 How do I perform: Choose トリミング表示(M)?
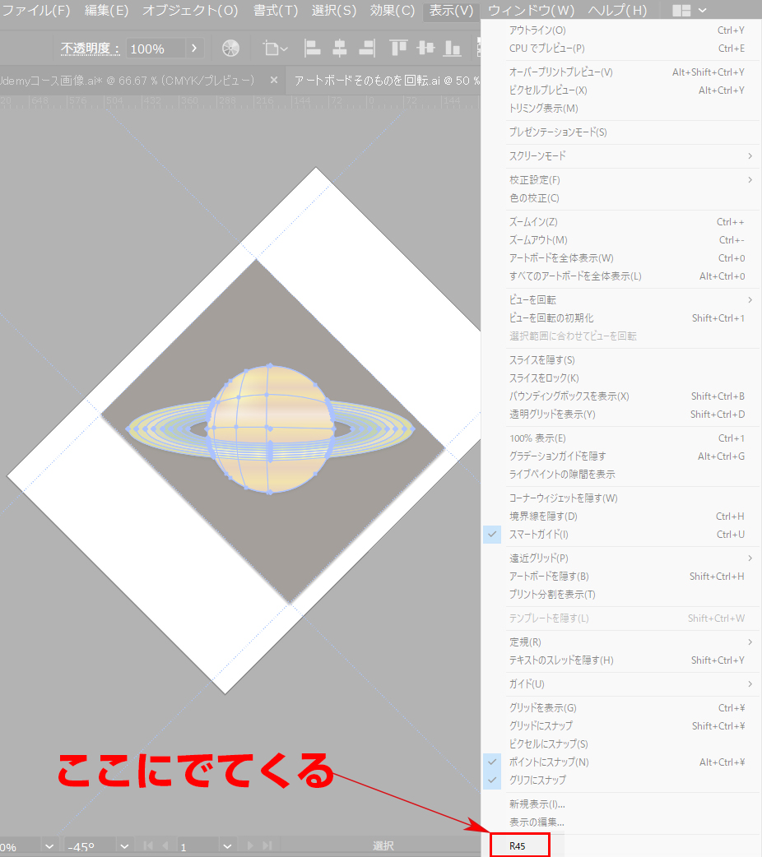pos(621,109)
